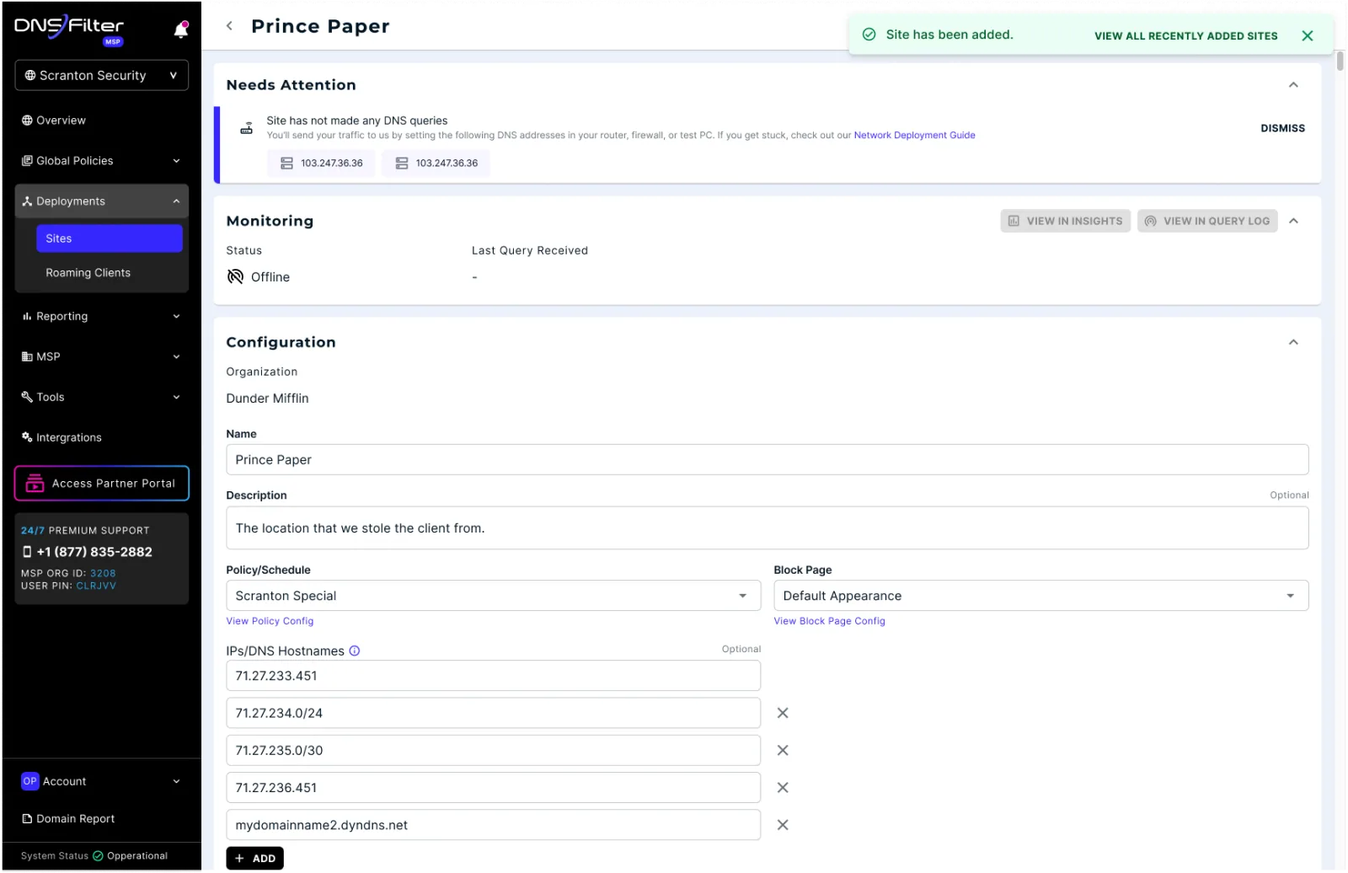Expand the Tools menu

pos(101,398)
